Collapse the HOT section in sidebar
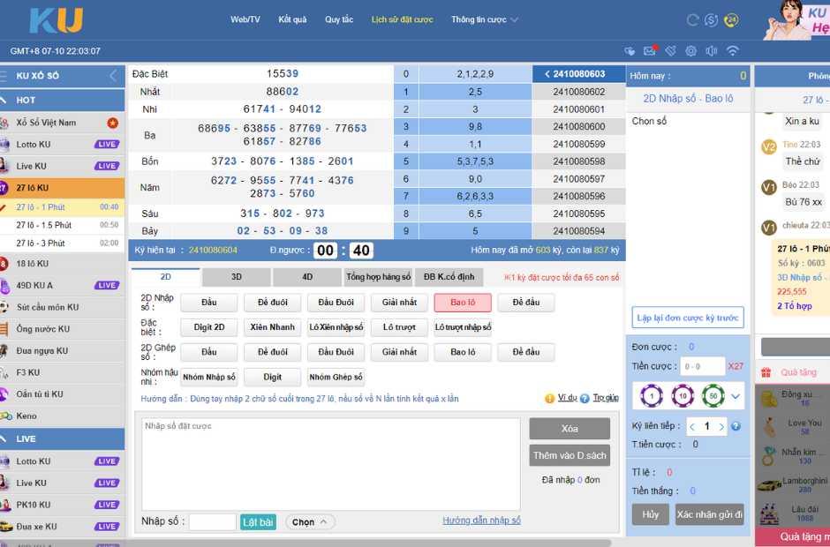Screen dimensions: 830x547 click(4, 100)
